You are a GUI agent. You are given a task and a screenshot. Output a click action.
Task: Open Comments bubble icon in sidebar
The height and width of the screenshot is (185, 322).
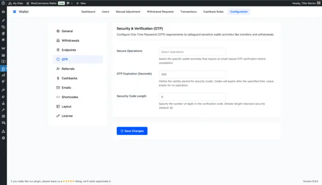coord(3,40)
